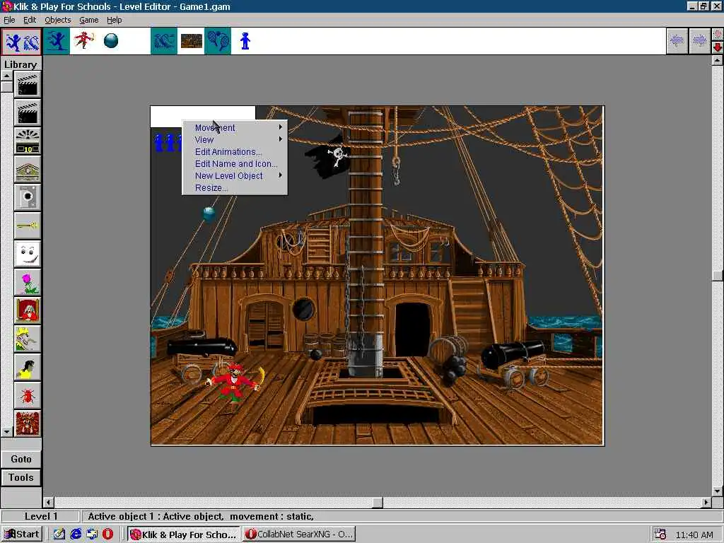Click the vertical scrollbar down arrow of editor
This screenshot has height=543, width=724.
717,491
